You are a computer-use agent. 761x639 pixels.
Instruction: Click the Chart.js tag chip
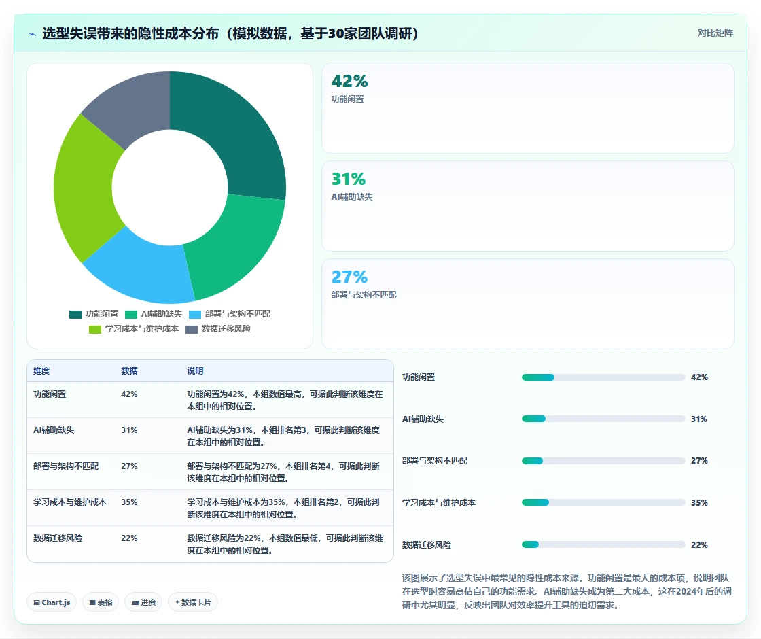pyautogui.click(x=52, y=602)
